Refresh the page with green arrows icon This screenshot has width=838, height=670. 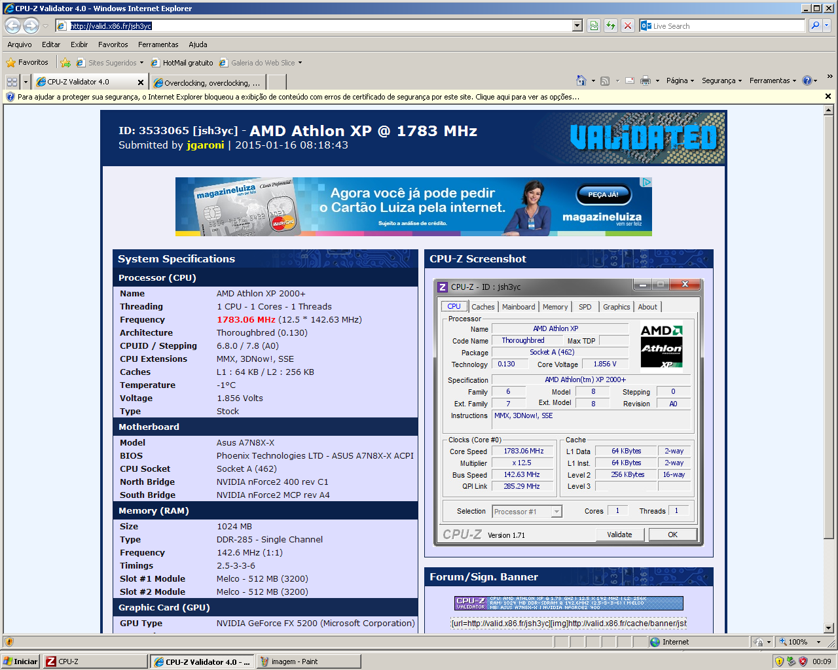(611, 26)
